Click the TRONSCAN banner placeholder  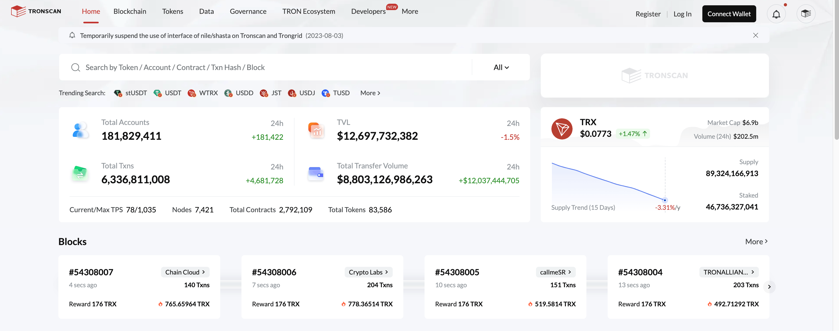pyautogui.click(x=655, y=76)
